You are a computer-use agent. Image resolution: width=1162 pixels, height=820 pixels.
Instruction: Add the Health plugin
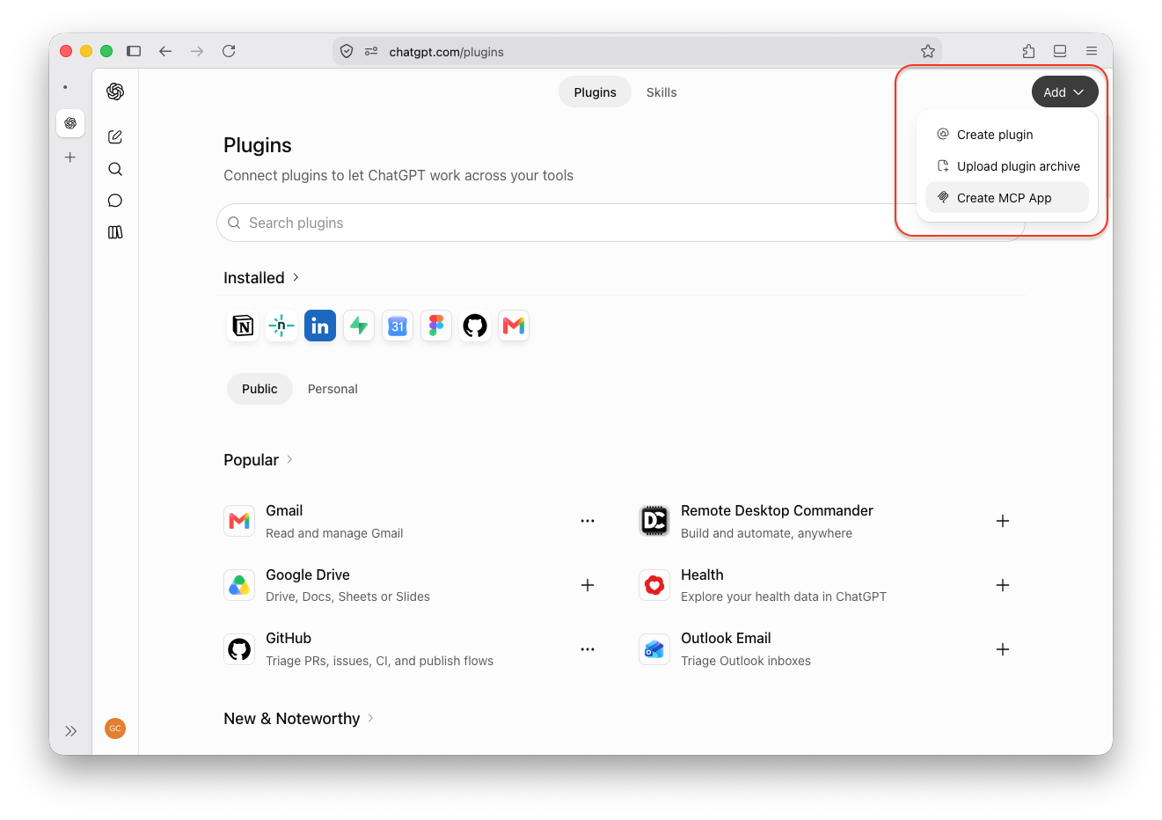(x=1003, y=585)
